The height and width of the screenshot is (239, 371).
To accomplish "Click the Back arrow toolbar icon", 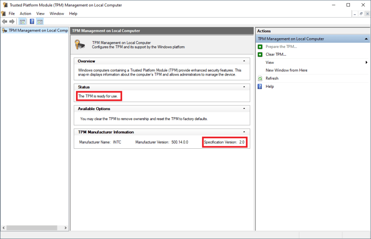I will 5,22.
